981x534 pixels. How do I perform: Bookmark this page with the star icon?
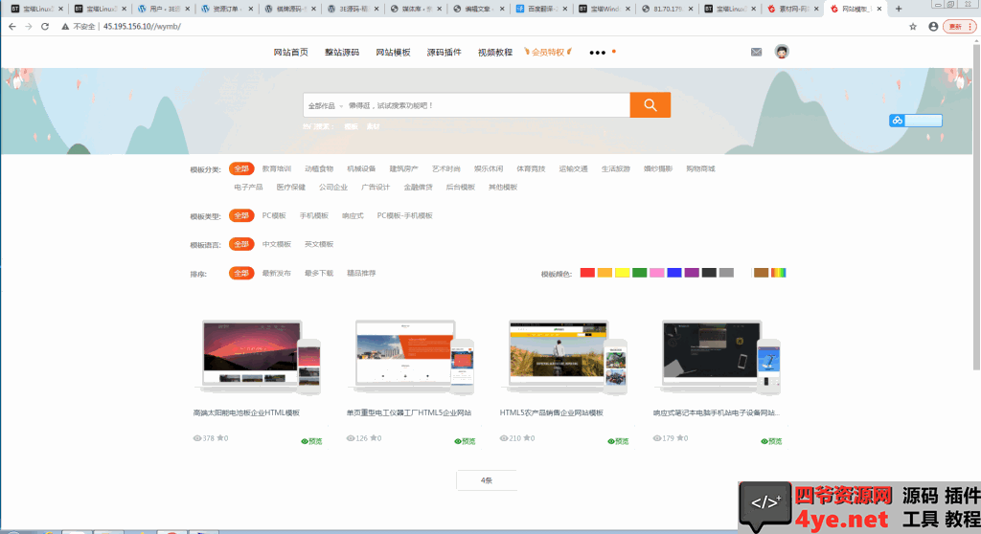point(914,26)
